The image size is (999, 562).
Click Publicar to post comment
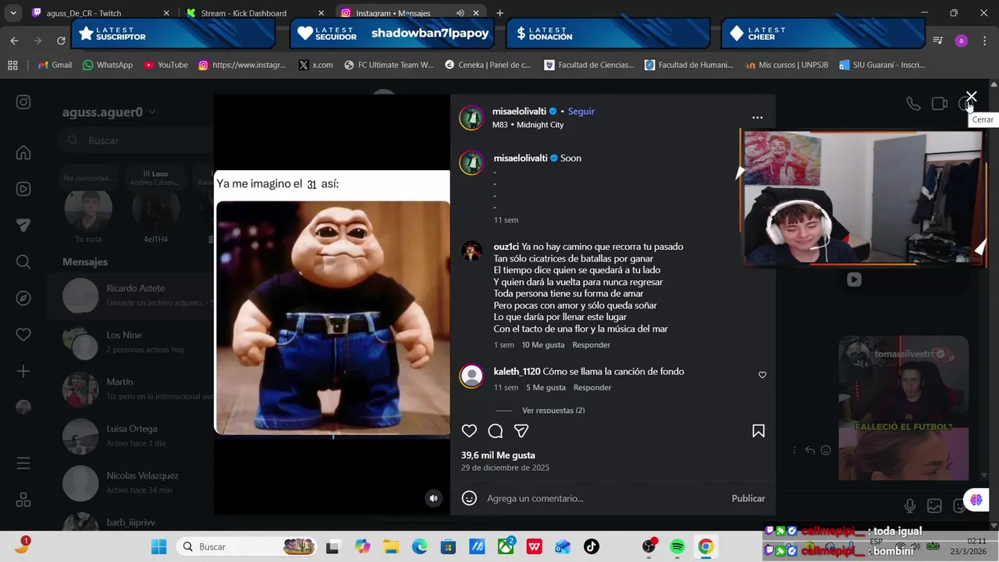[748, 498]
